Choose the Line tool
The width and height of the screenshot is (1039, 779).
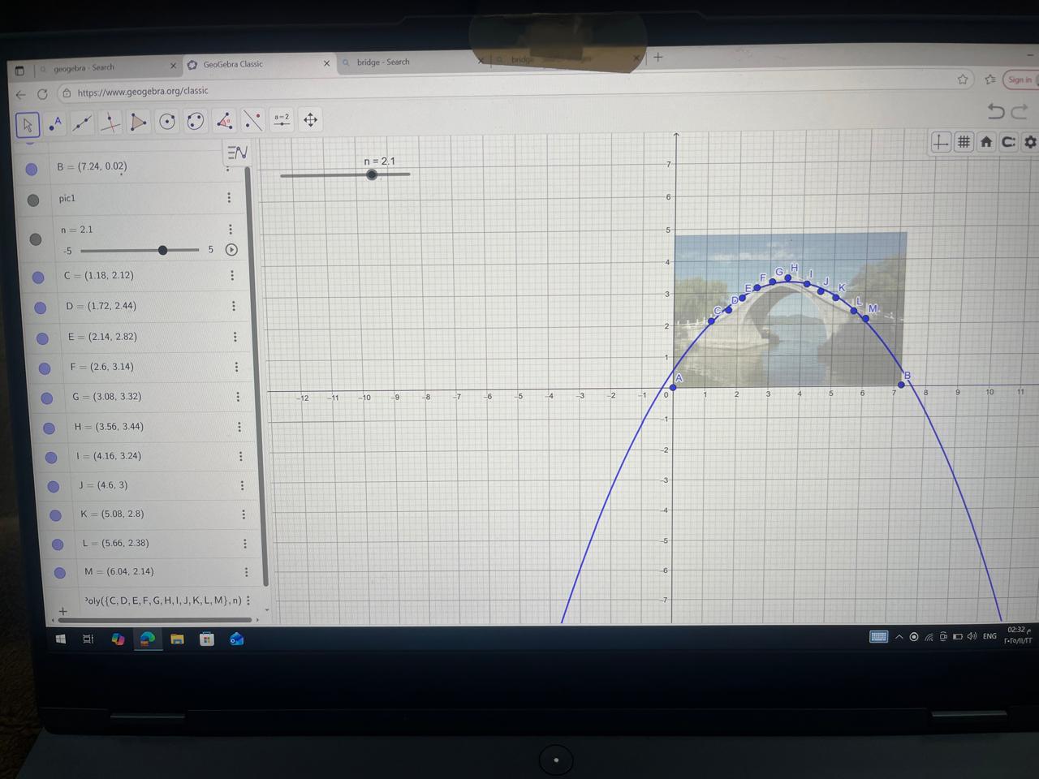(82, 123)
